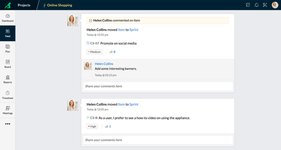Image resolution: width=281 pixels, height=150 pixels.
Task: Open the Timesheet section
Action: 7,95
